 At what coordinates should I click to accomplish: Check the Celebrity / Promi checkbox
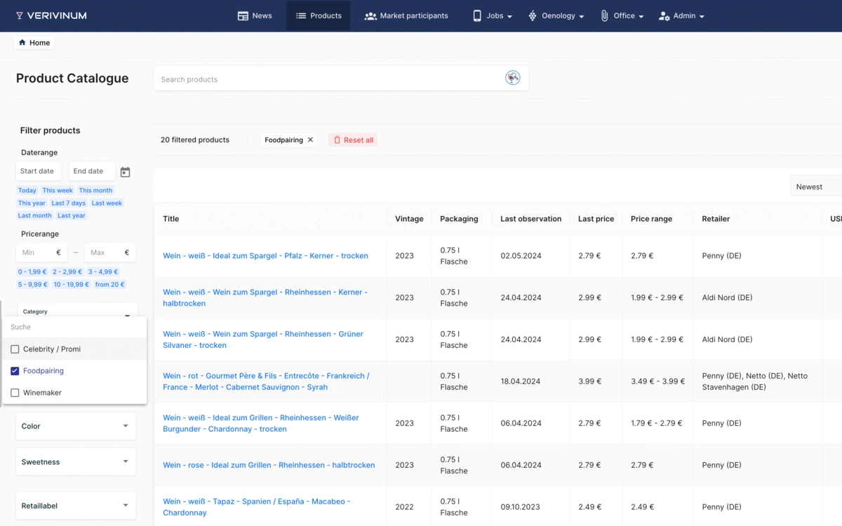click(x=15, y=349)
